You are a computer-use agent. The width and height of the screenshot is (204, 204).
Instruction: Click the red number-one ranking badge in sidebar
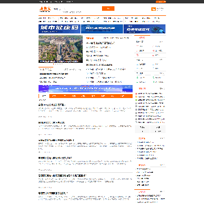[137, 93]
